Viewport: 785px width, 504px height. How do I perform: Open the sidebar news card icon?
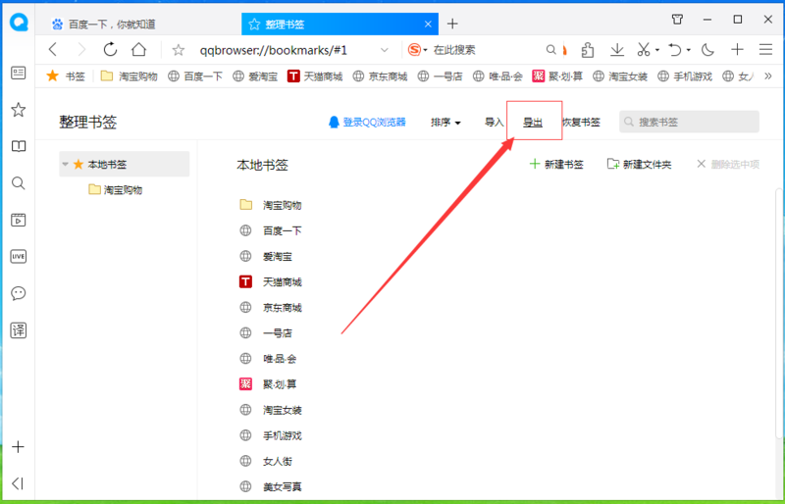(19, 74)
